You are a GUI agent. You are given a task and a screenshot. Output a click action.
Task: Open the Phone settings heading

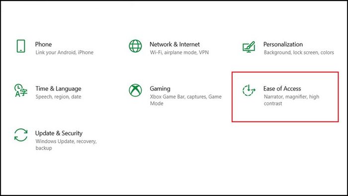point(44,44)
